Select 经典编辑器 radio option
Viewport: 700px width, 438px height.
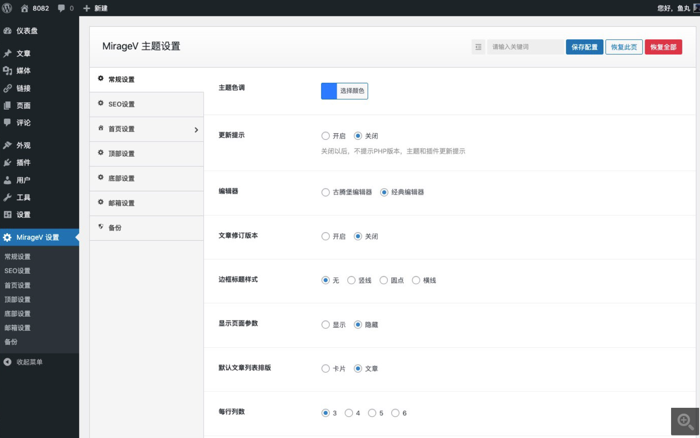tap(384, 192)
